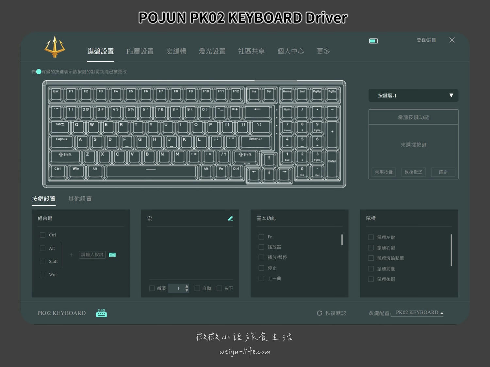Switch to the 其他設置 sub-tab
This screenshot has width=490, height=367.
point(80,199)
